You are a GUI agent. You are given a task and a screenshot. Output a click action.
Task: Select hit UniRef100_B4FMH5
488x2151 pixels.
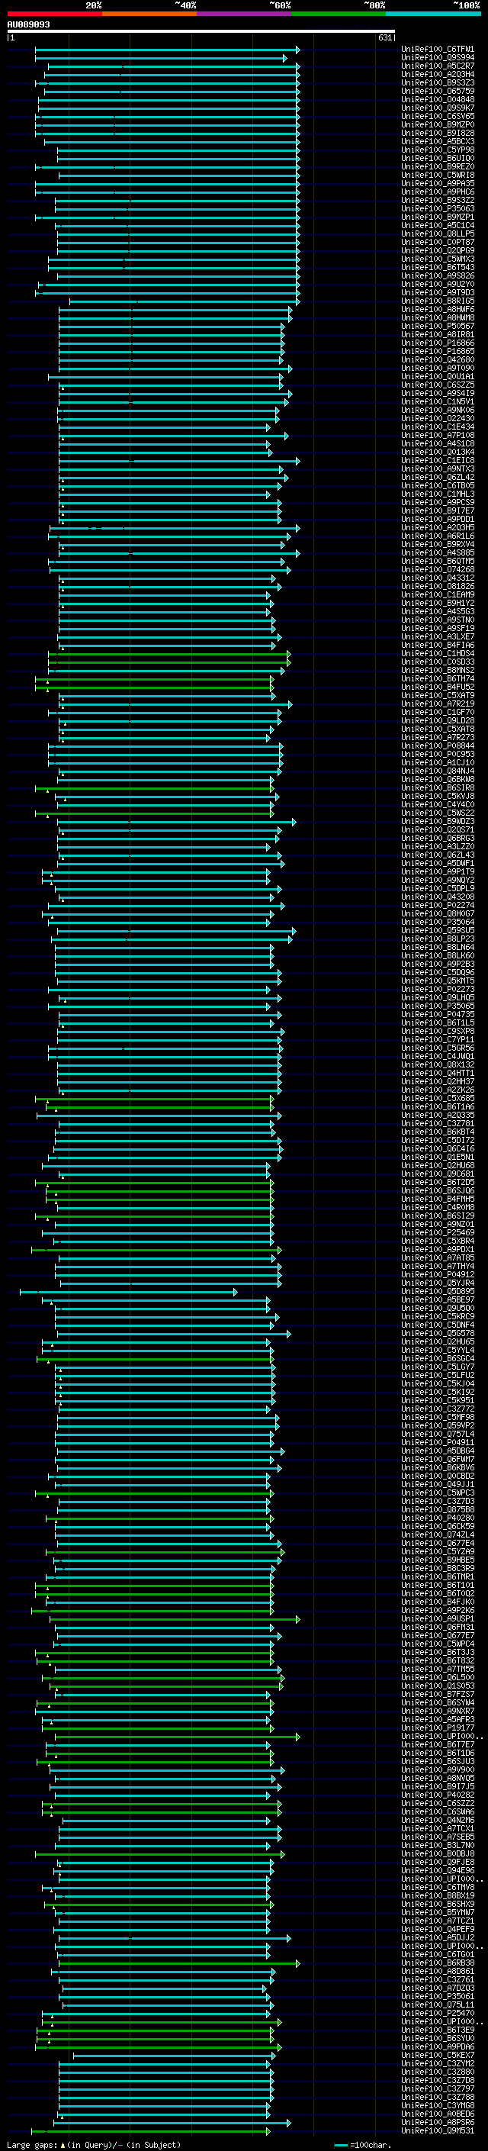click(438, 1199)
